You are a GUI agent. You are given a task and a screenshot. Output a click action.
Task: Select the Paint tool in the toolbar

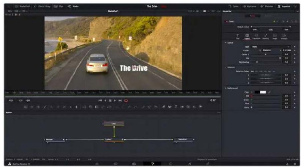[x=44, y=107]
